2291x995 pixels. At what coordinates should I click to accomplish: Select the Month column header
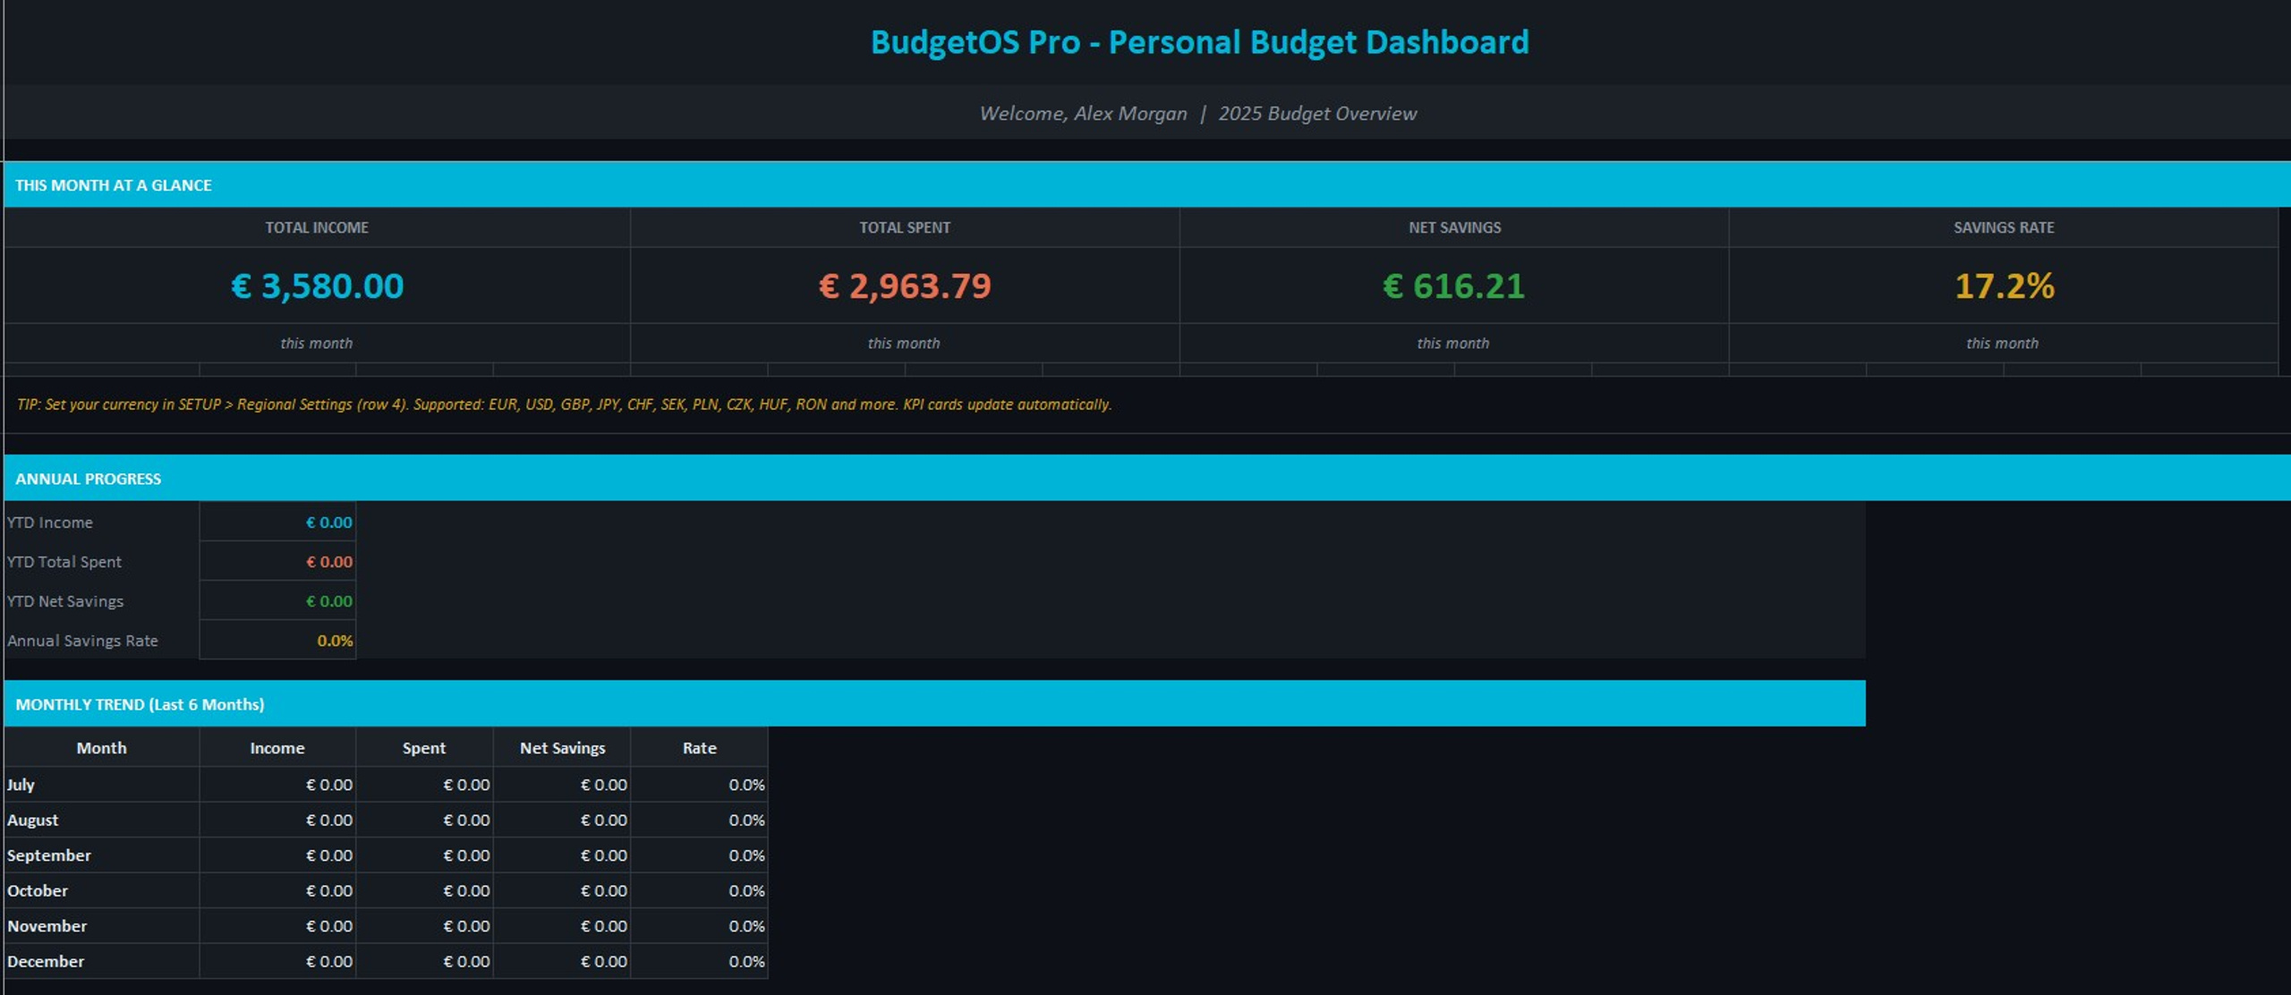[x=101, y=748]
